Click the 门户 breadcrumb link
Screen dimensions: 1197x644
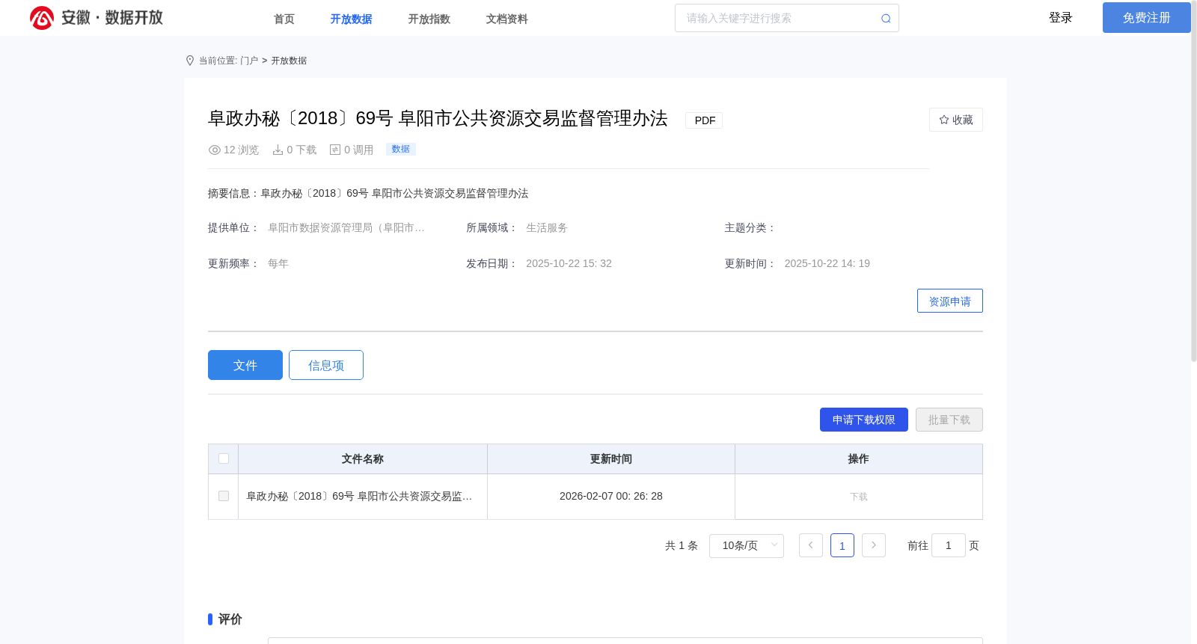[x=249, y=61]
